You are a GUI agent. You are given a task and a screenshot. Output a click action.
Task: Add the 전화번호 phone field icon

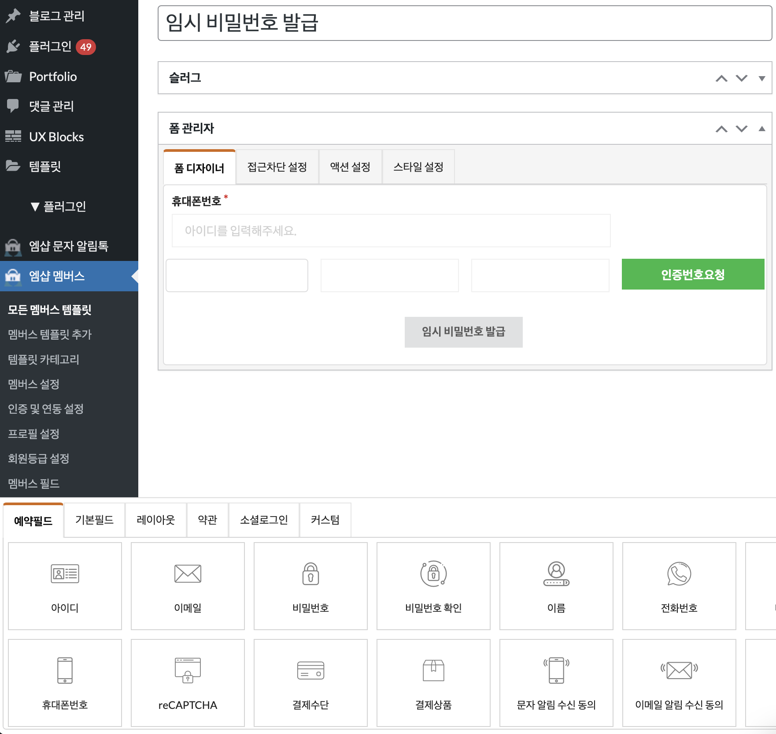[x=679, y=574]
